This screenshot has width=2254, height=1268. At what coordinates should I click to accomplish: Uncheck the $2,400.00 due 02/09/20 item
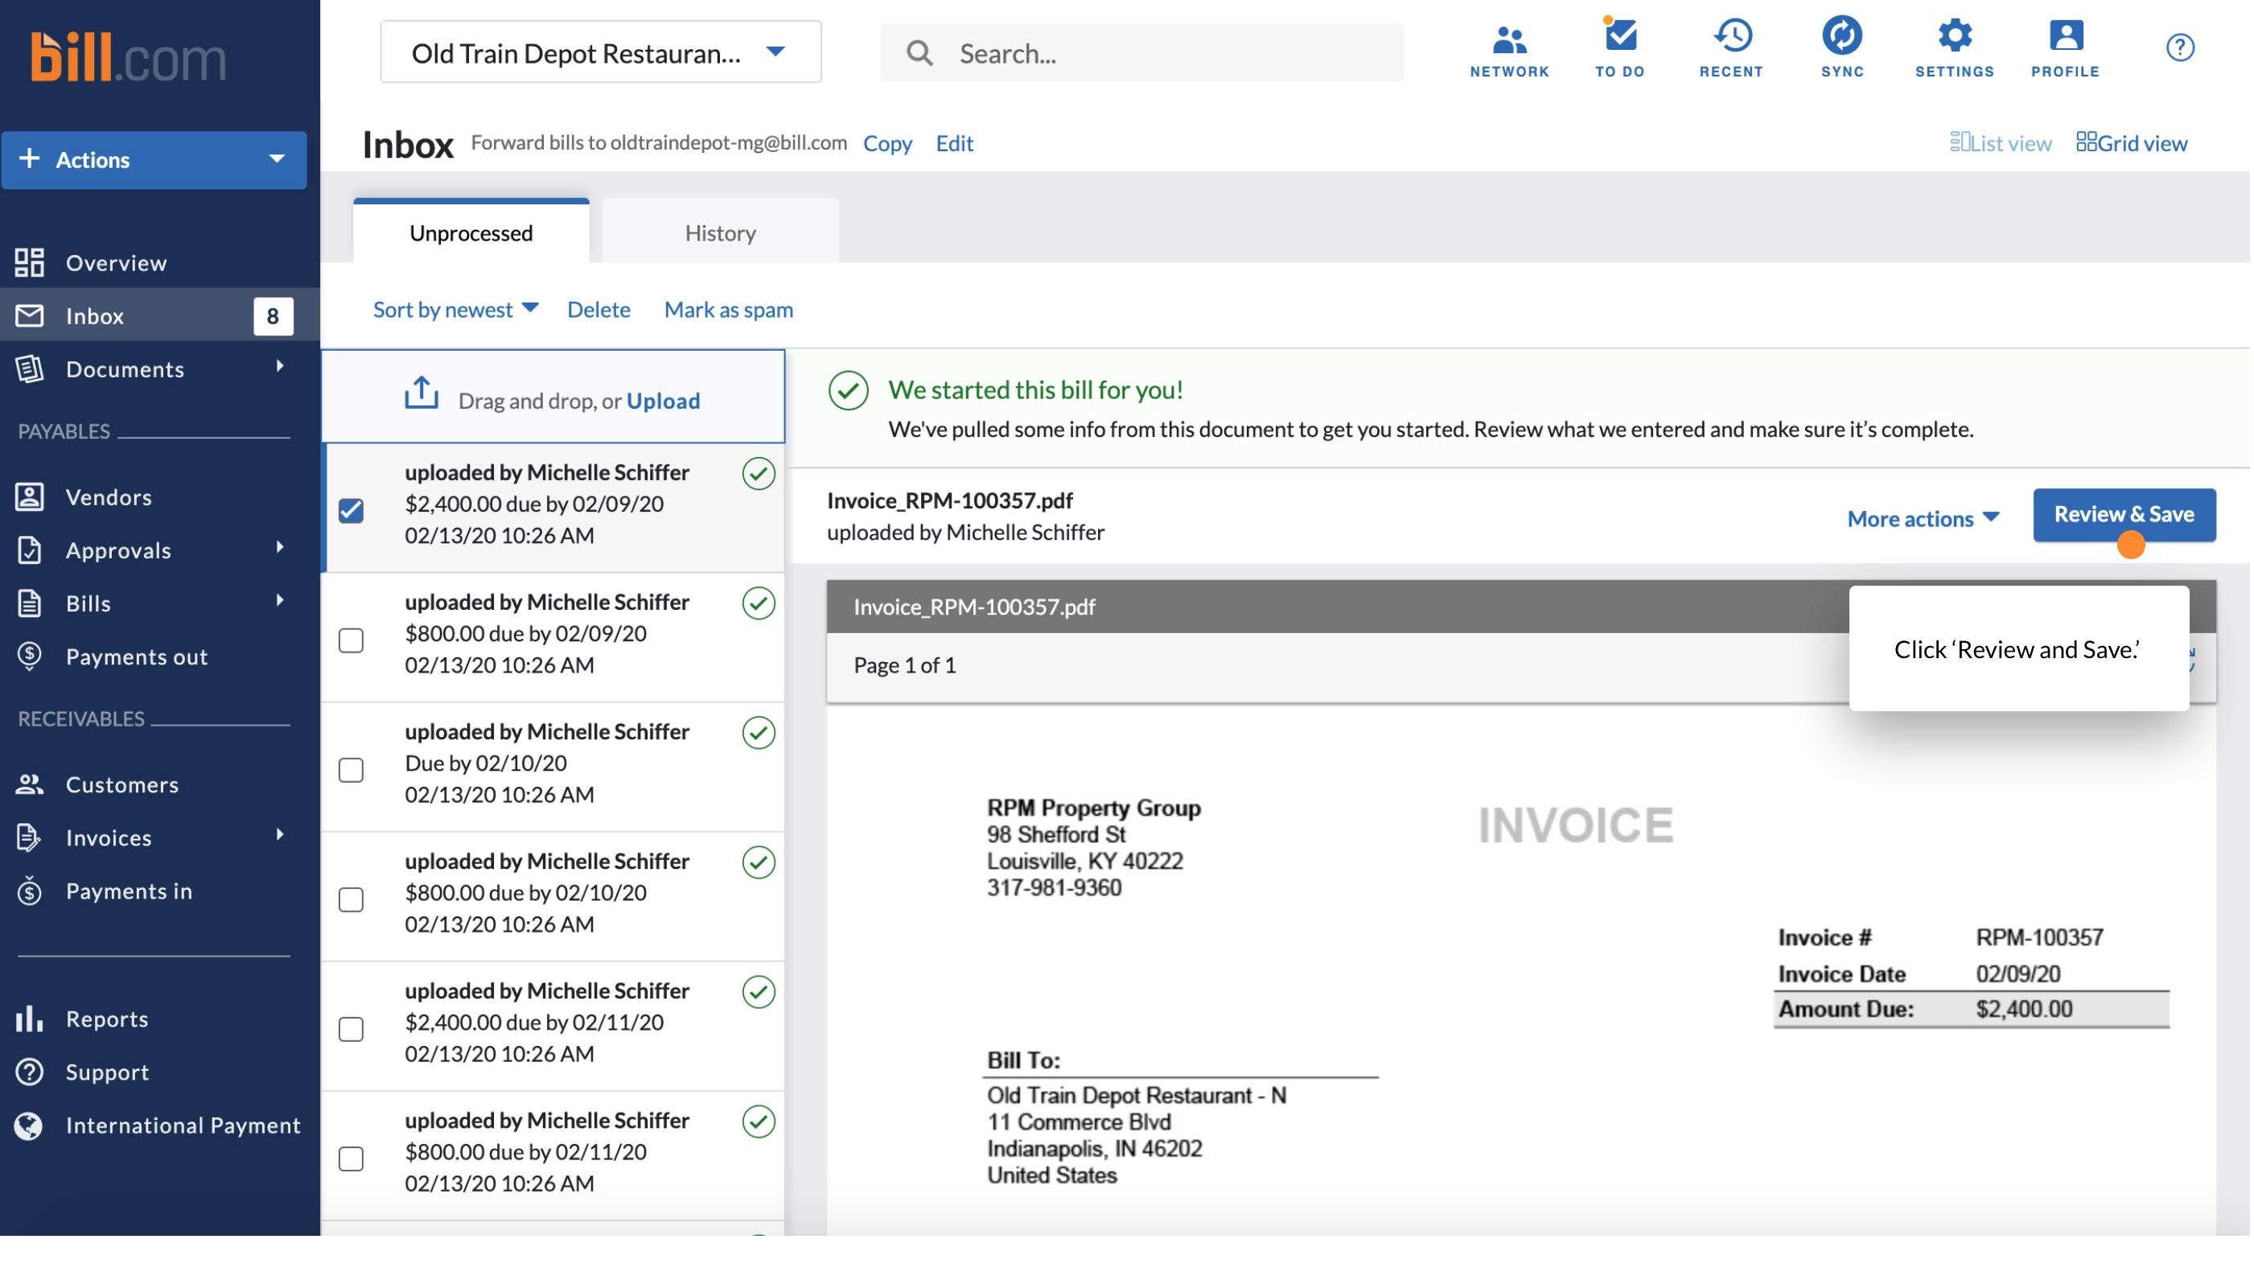point(351,511)
